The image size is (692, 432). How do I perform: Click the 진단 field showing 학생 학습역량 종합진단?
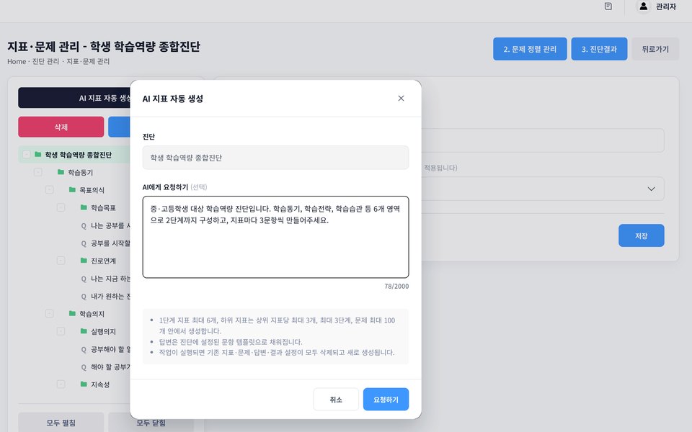pyautogui.click(x=275, y=158)
